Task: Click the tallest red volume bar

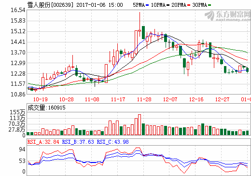Action: tap(139, 125)
